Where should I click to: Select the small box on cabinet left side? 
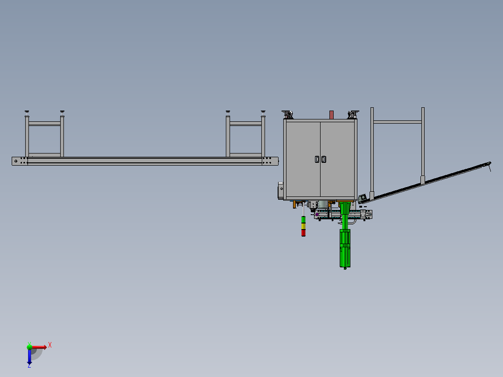click(x=280, y=191)
